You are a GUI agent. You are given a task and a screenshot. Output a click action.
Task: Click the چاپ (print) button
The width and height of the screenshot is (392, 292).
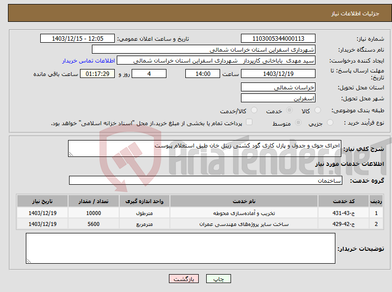click(219, 279)
